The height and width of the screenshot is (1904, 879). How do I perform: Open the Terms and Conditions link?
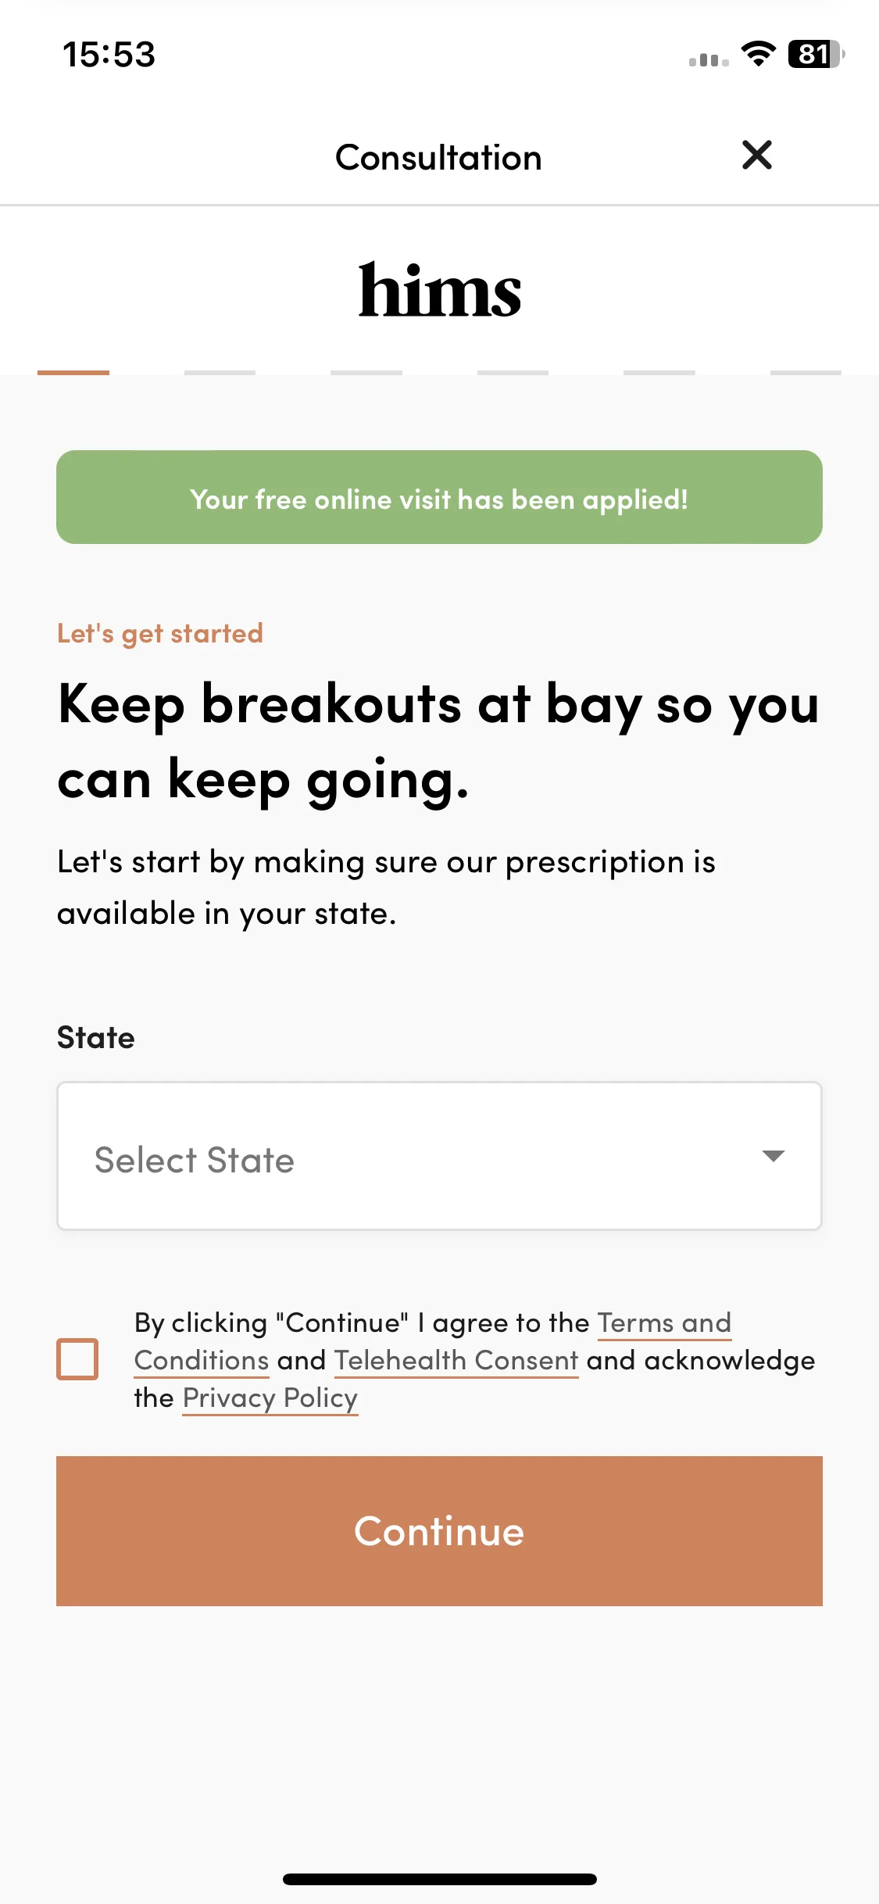(x=433, y=1341)
